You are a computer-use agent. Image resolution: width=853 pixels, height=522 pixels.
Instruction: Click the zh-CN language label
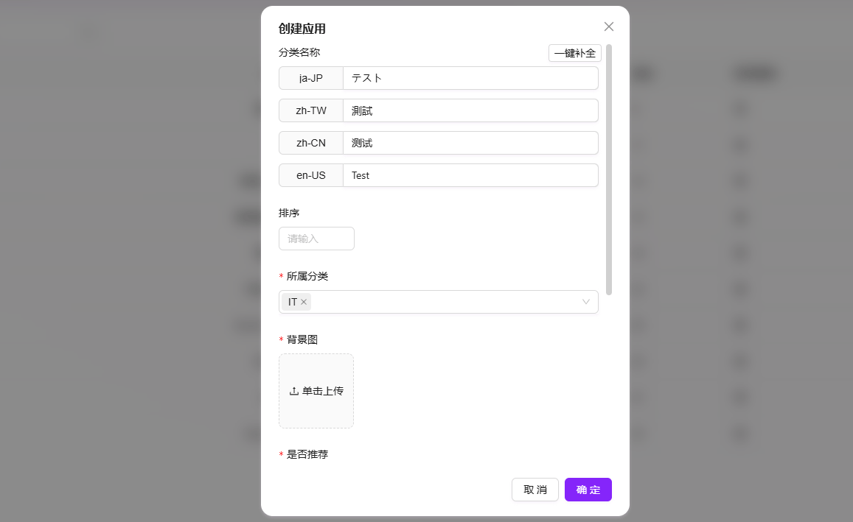point(311,143)
